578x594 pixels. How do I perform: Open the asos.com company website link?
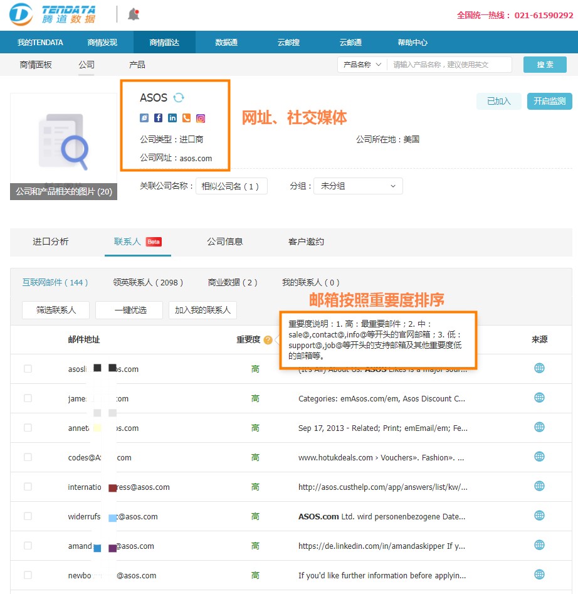pyautogui.click(x=196, y=158)
